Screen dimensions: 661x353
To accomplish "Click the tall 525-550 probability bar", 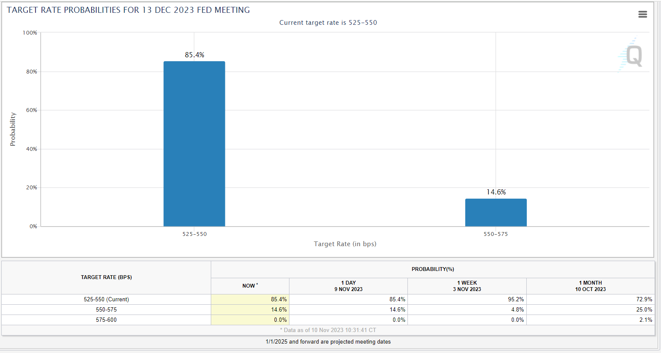I will 194,144.
